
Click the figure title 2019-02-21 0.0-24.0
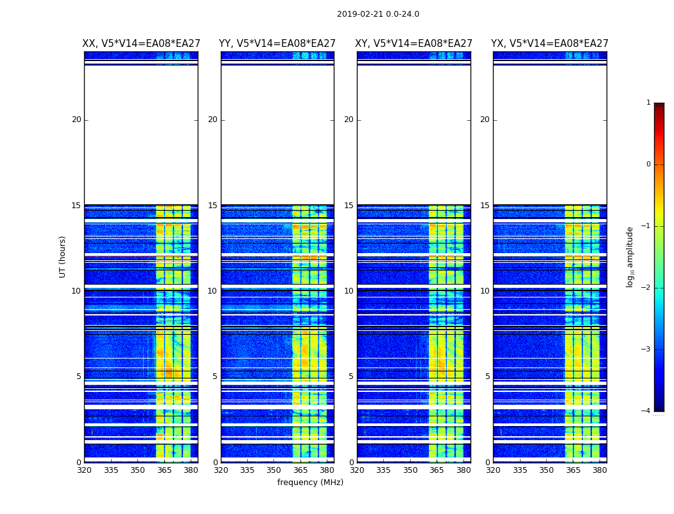pos(378,14)
